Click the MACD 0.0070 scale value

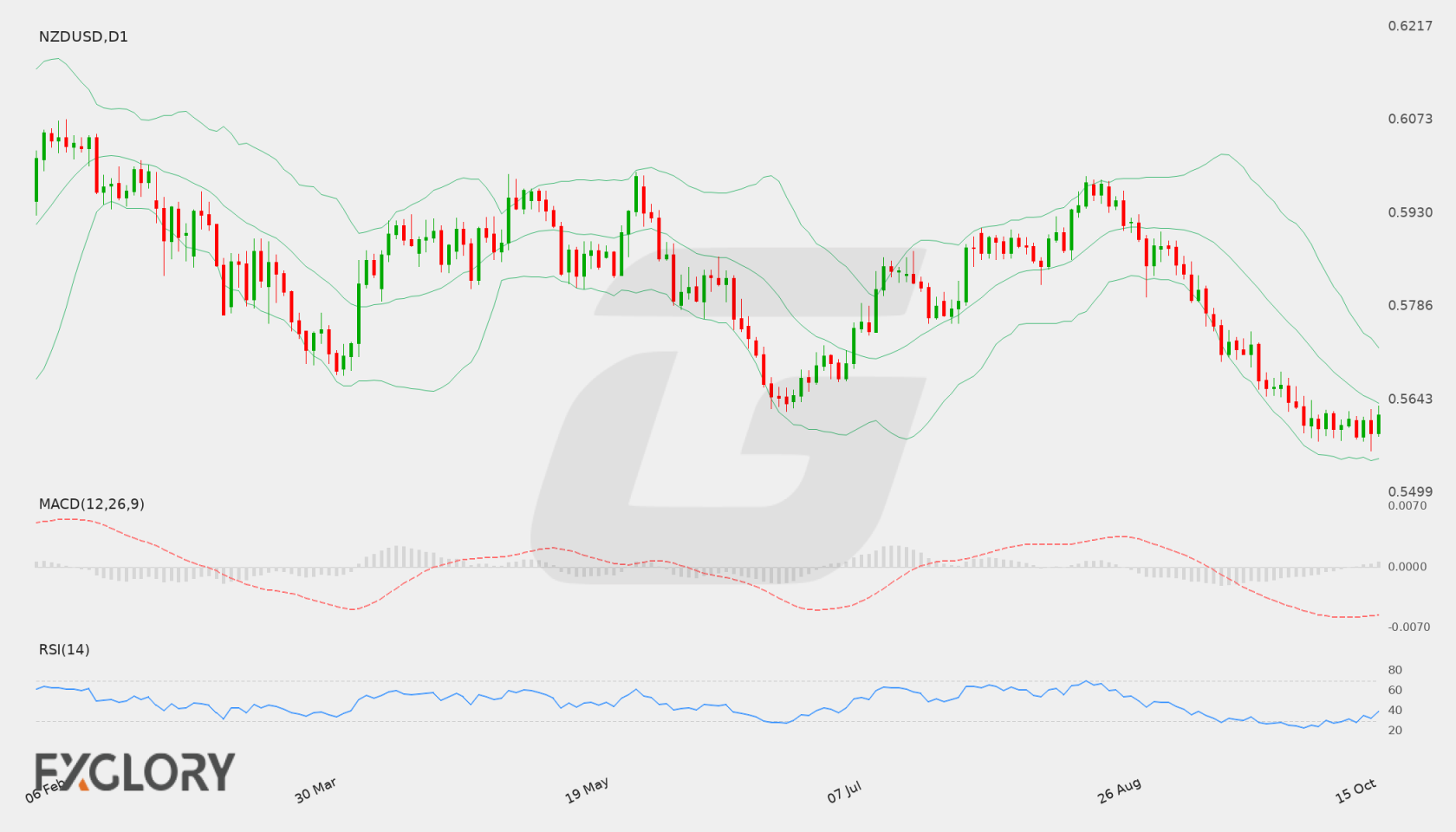tap(1407, 505)
